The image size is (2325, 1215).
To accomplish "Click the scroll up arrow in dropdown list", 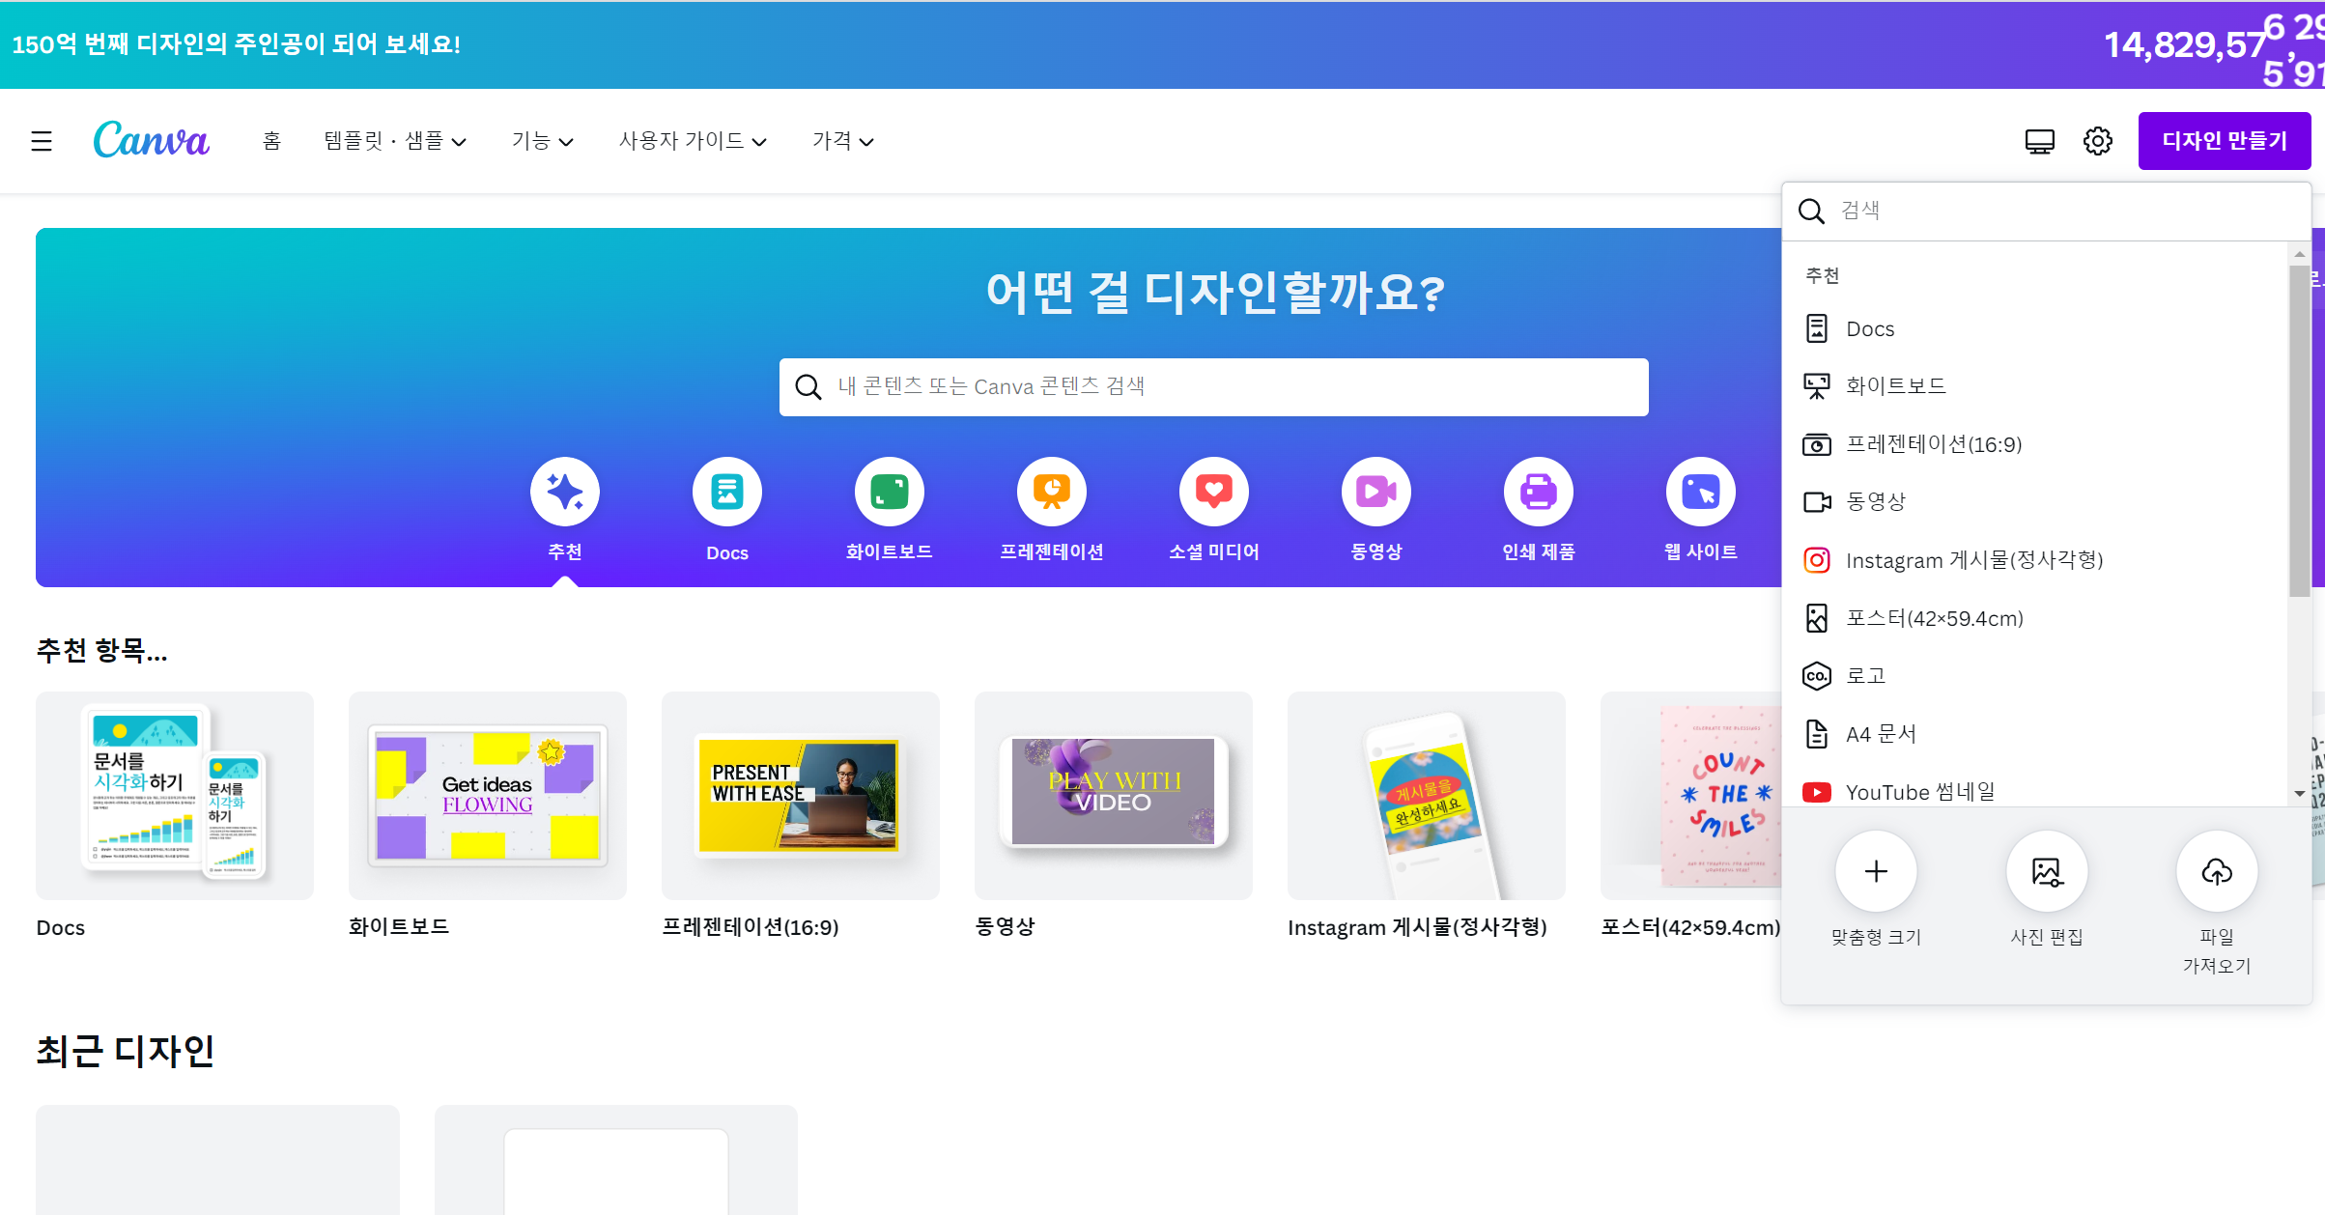I will pyautogui.click(x=2299, y=254).
